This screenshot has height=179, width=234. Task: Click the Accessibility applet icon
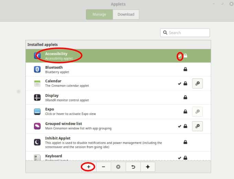pos(37,56)
